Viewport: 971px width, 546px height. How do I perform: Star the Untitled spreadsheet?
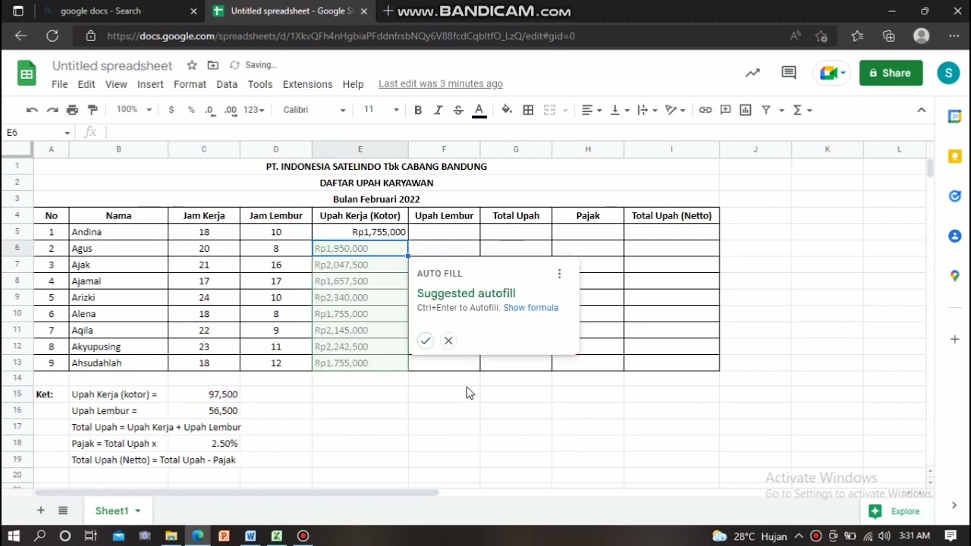click(x=192, y=65)
